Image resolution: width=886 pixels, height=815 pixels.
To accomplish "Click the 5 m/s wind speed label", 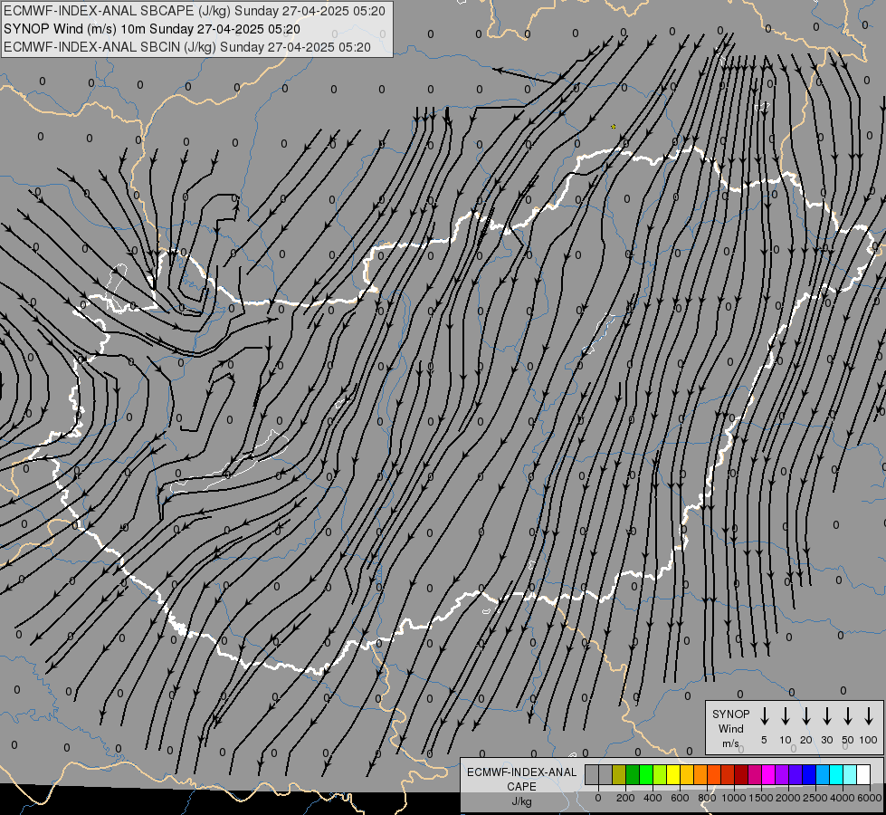I will [x=764, y=740].
